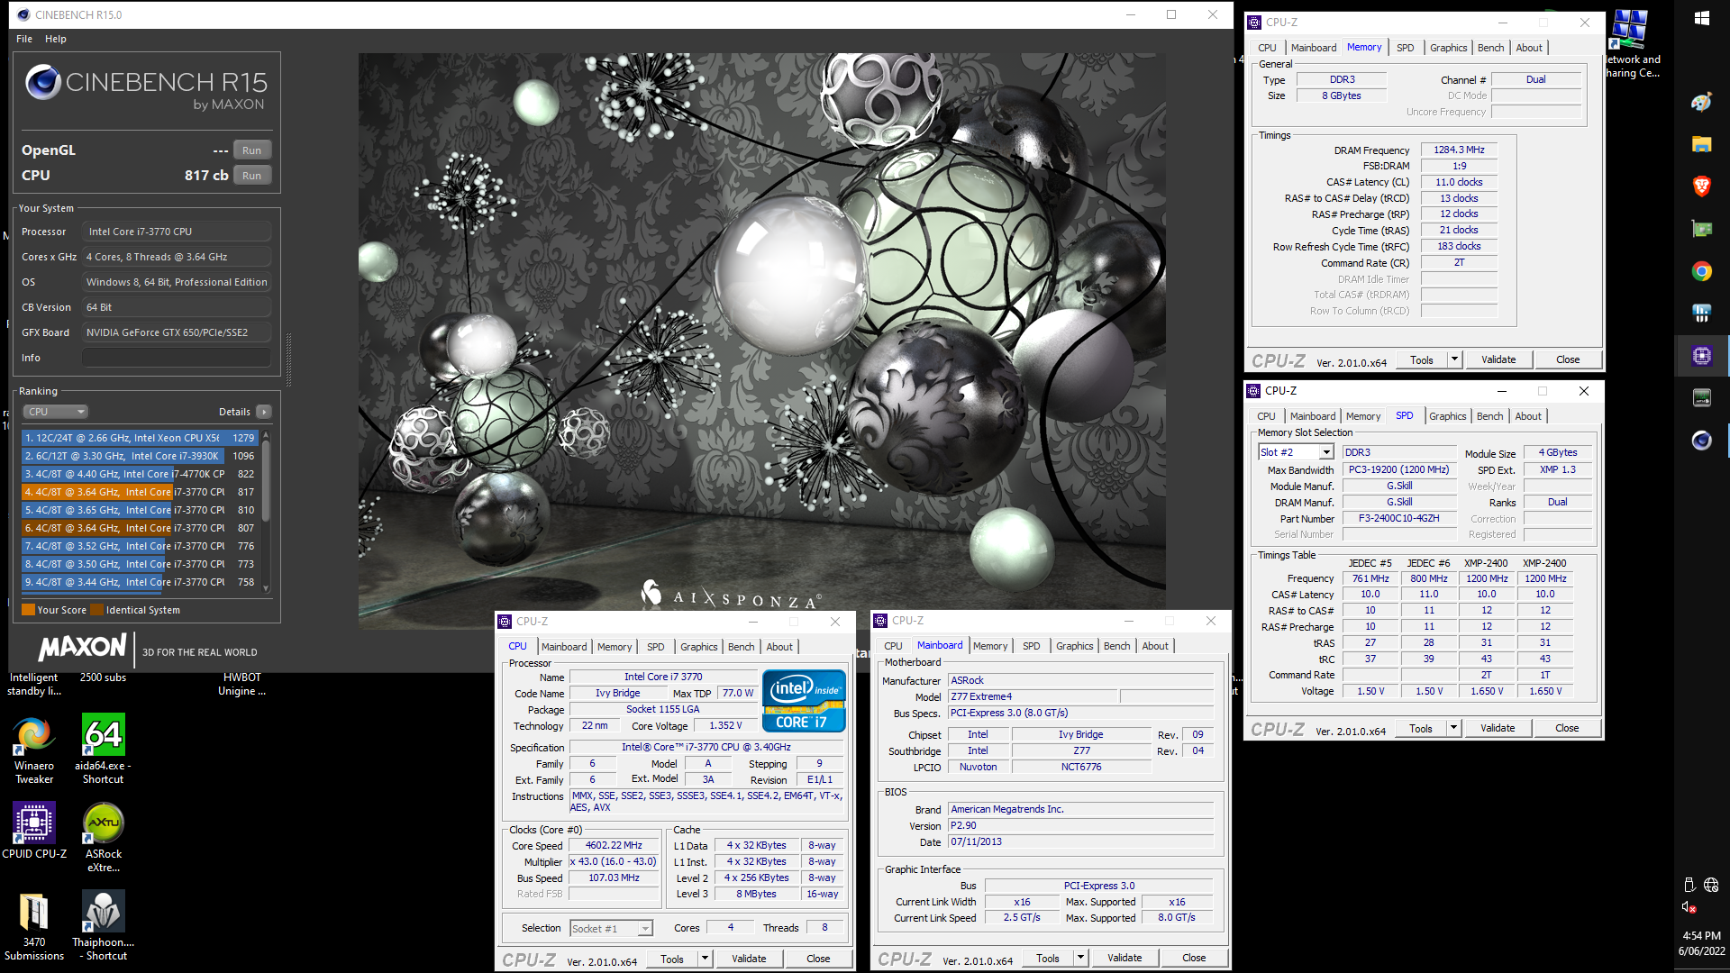Open the network status tray icon
This screenshot has height=973, width=1730.
[1711, 885]
